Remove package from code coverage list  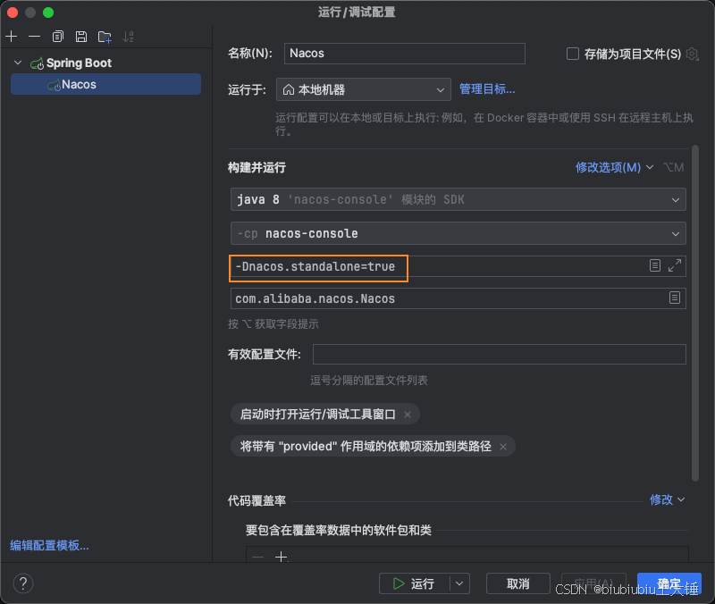click(257, 557)
